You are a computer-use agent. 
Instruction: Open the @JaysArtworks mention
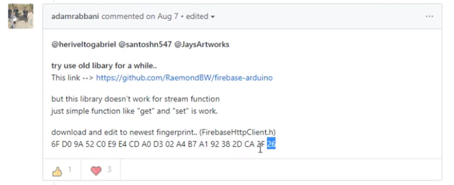click(202, 45)
